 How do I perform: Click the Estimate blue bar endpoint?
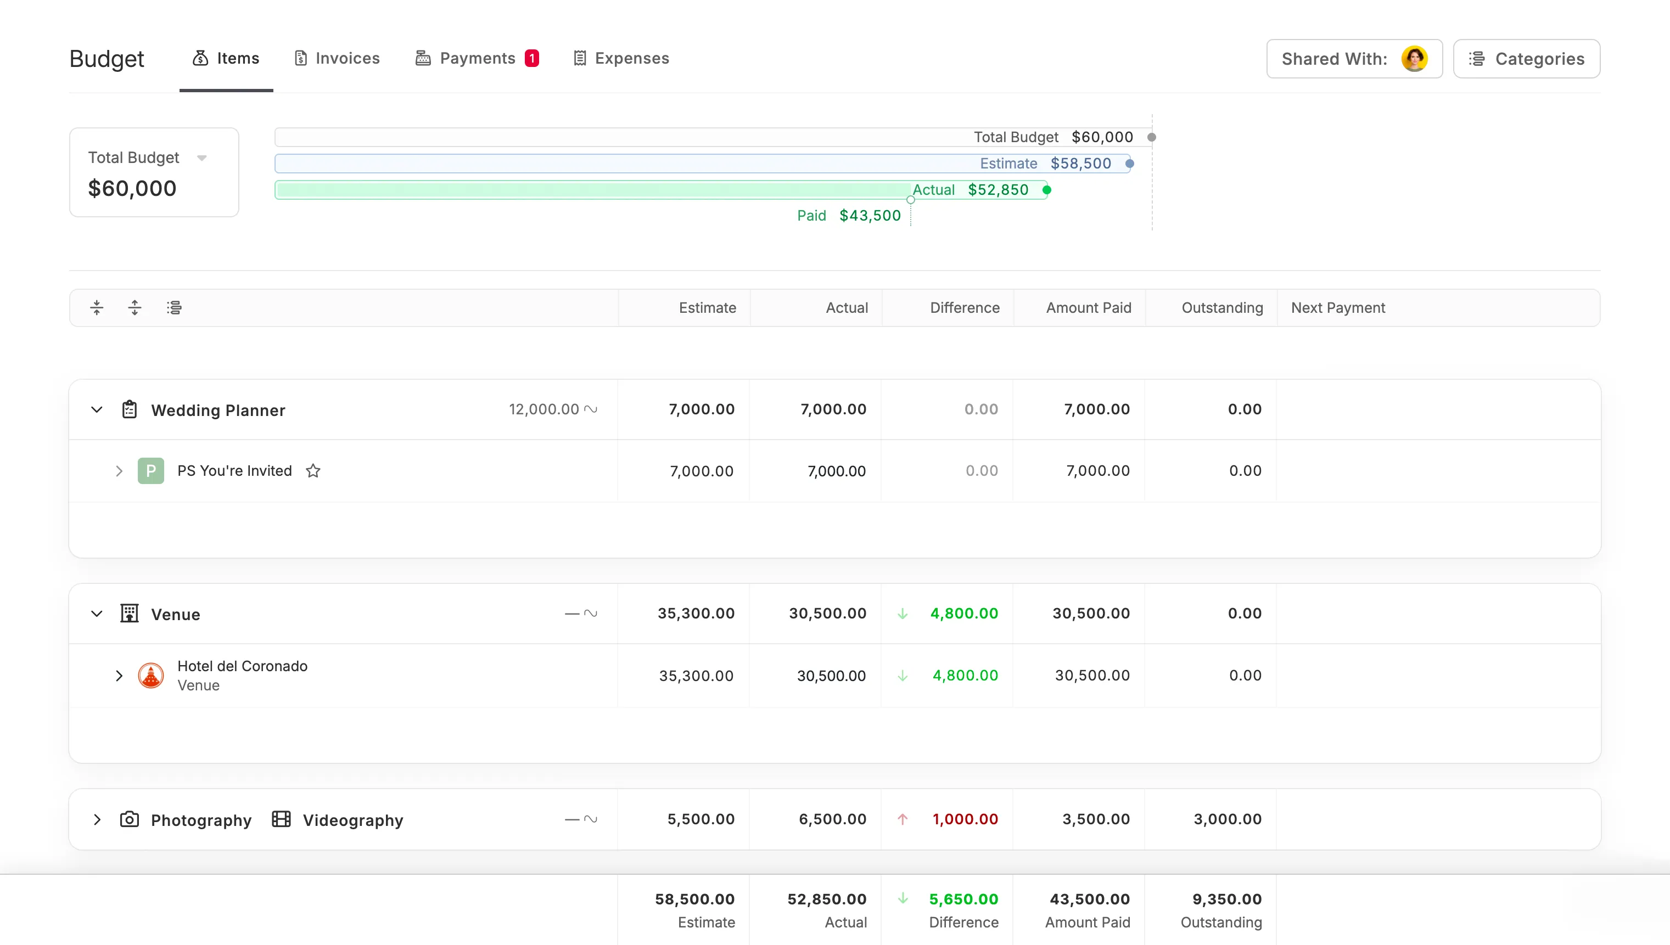point(1130,164)
